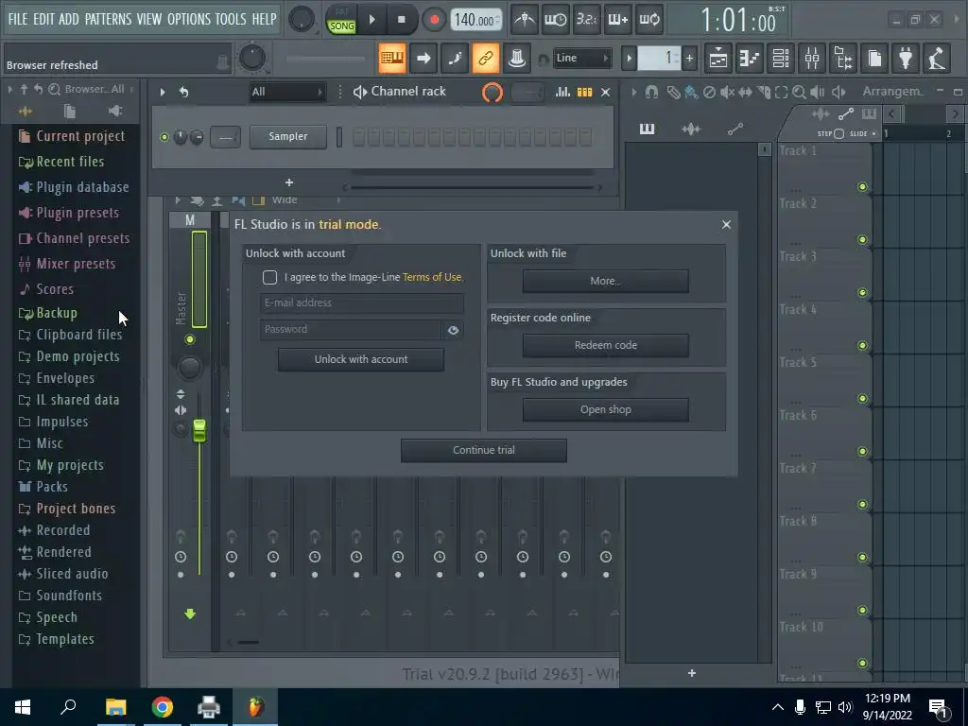Click the Sampler channel button

(288, 136)
